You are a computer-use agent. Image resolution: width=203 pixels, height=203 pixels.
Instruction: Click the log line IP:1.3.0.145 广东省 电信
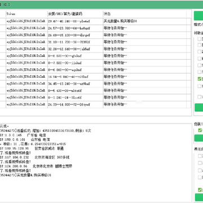pos(23,135)
